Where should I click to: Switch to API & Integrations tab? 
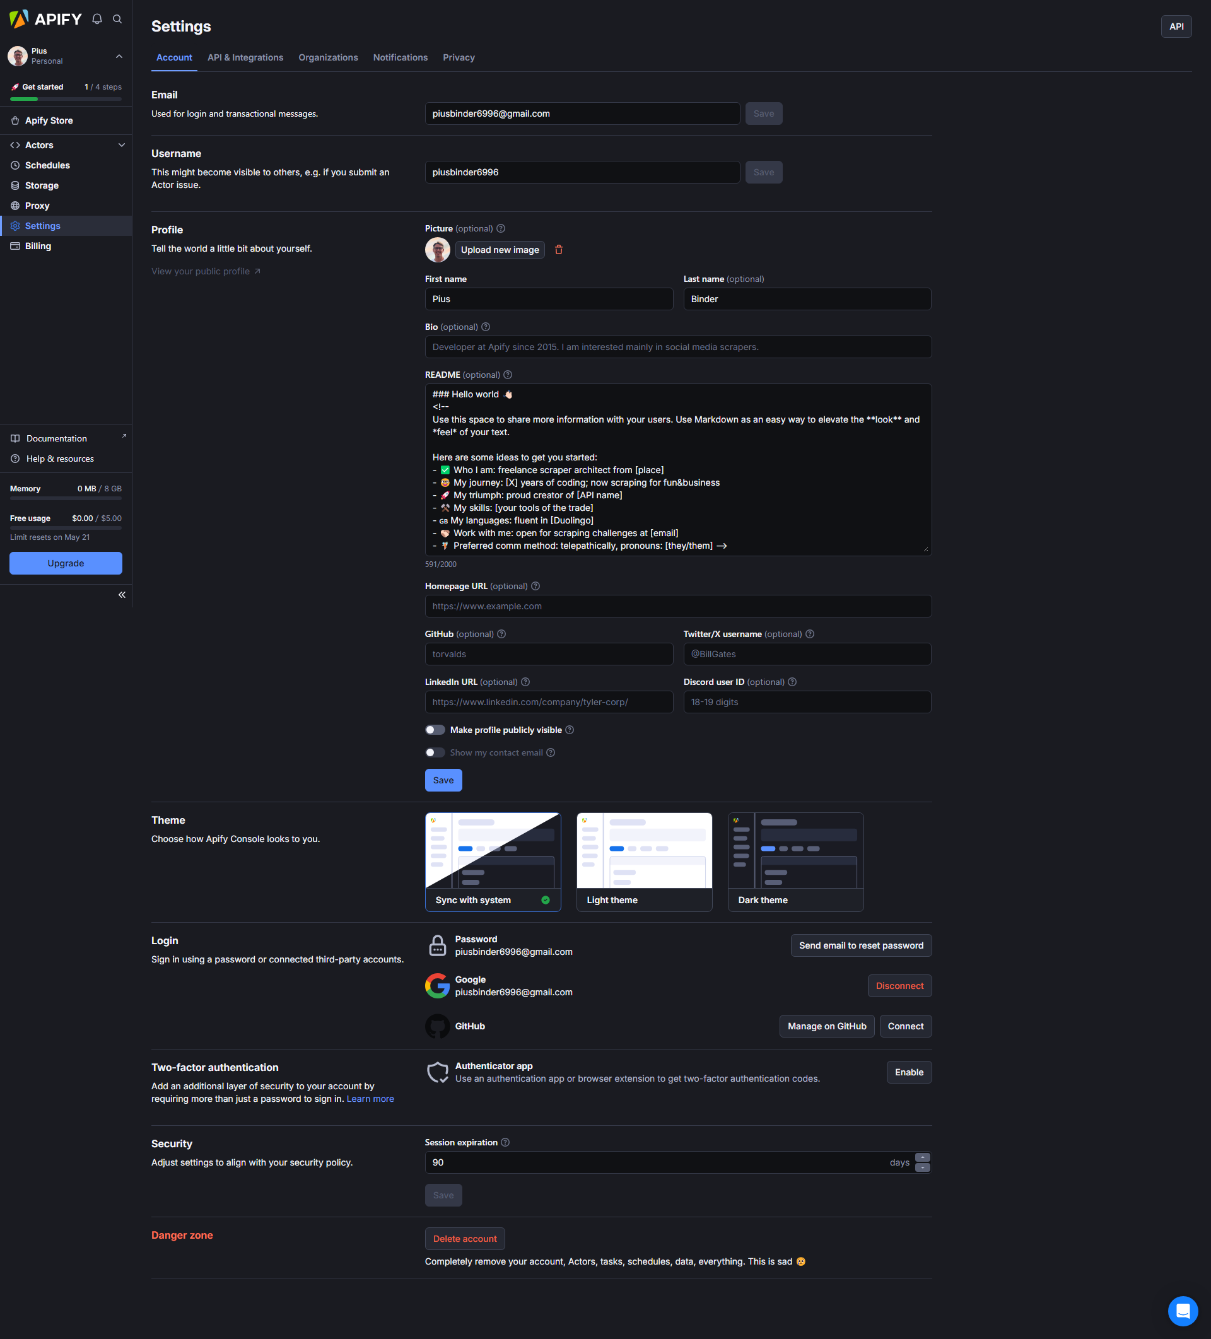(x=245, y=58)
